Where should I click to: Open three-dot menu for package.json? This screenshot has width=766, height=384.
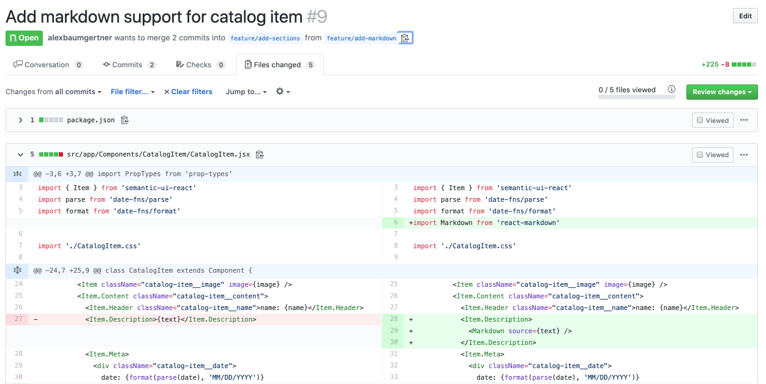(x=744, y=120)
